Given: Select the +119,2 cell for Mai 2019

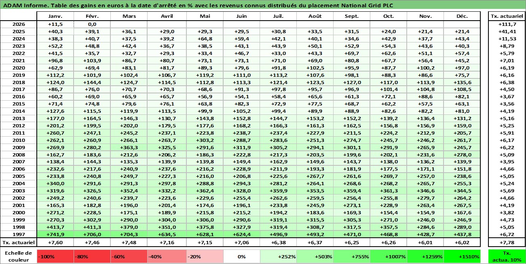Looking at the screenshot, I should point(205,75).
